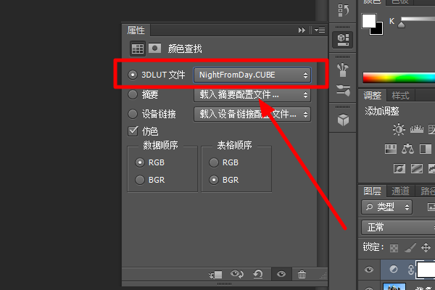
Task: Open the 类型 layer filter dropdown
Action: tap(386, 207)
